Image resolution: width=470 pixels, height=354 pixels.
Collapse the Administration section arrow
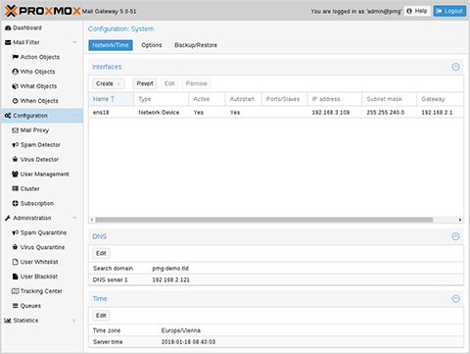click(x=74, y=218)
